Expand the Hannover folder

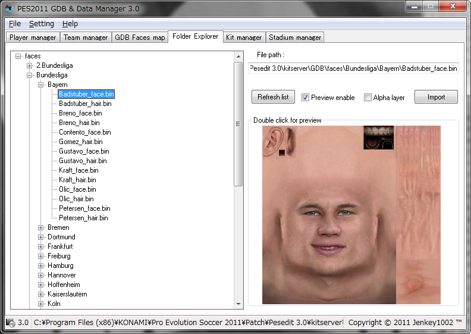pyautogui.click(x=41, y=276)
